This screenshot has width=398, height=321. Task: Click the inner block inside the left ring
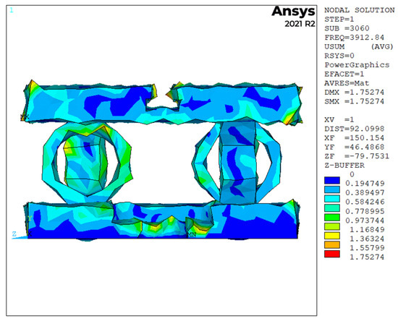(85, 165)
